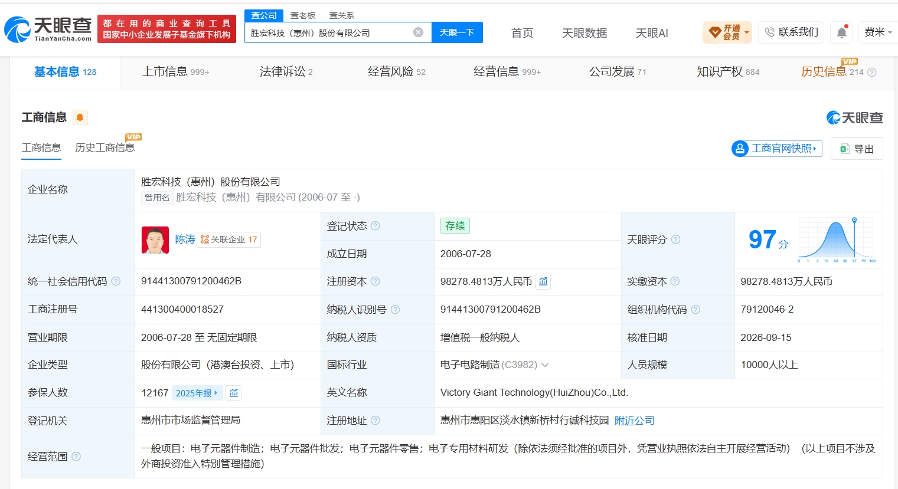The width and height of the screenshot is (898, 489).
Task: Click the 惠州市市场监督管理局 registration authority
Action: click(191, 421)
